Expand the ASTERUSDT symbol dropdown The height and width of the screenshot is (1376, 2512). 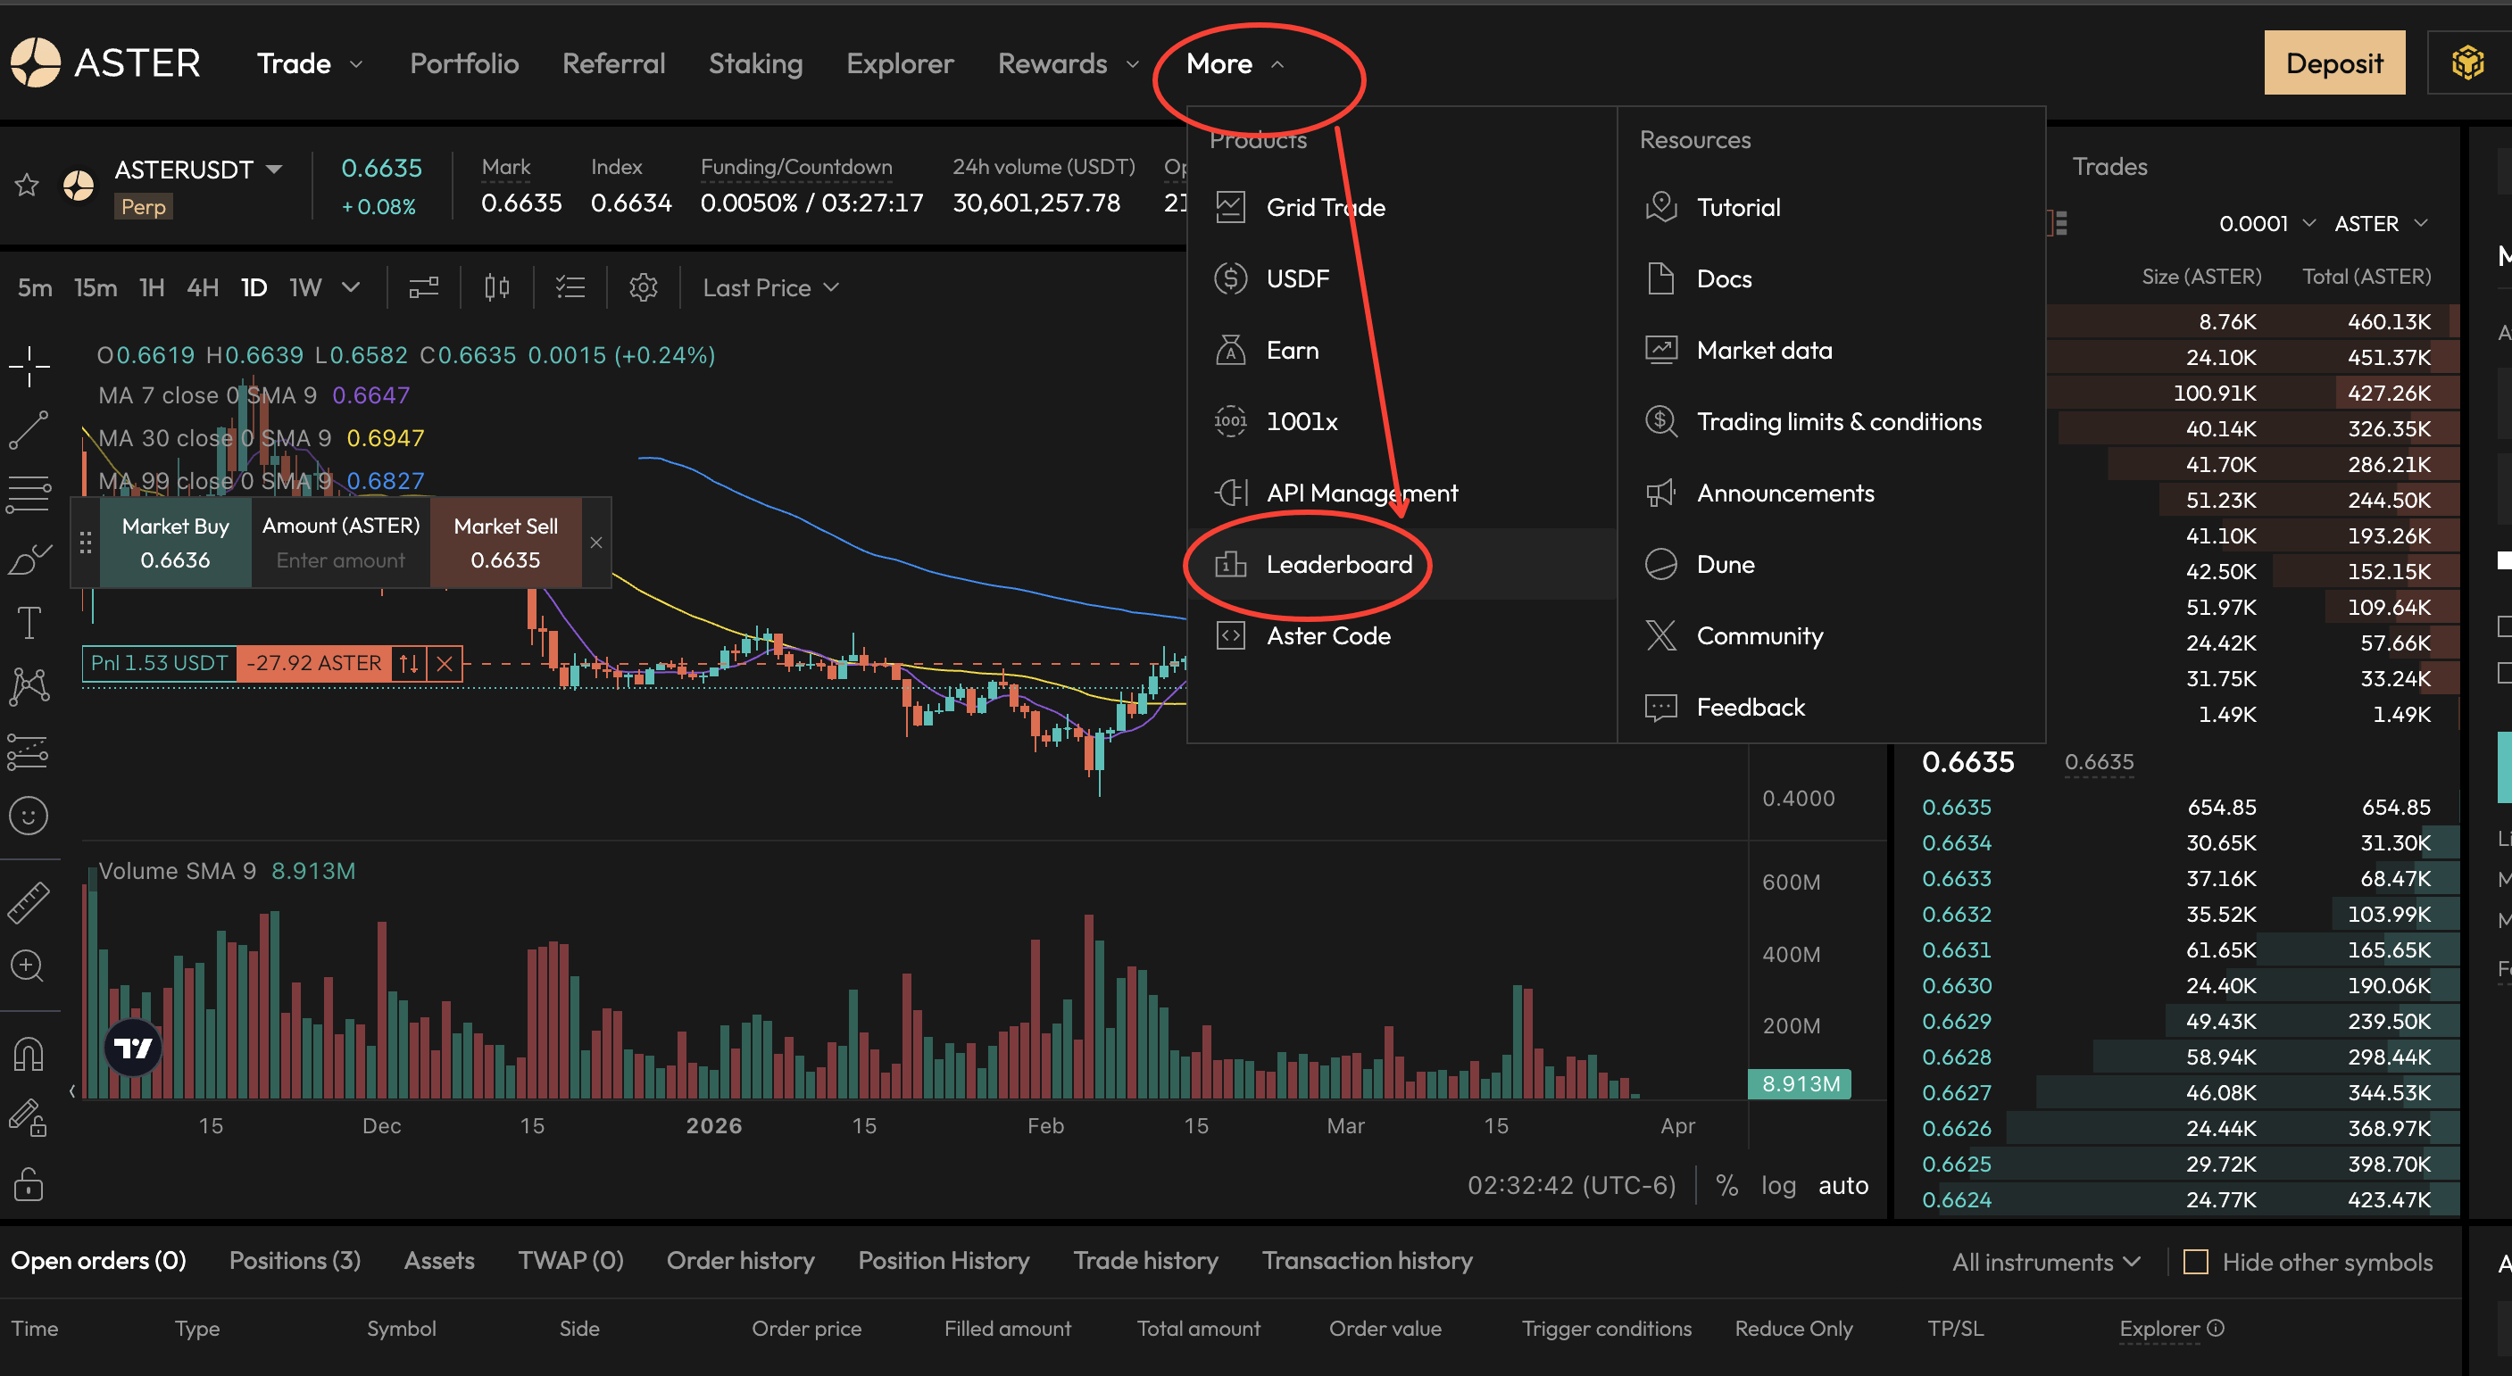pos(274,170)
